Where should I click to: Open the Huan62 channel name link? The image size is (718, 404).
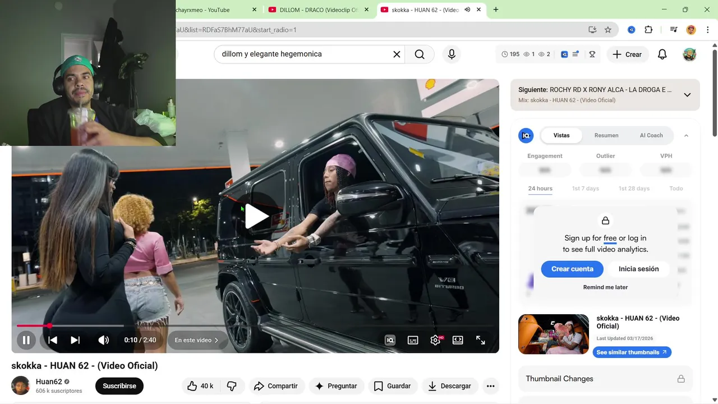pyautogui.click(x=49, y=382)
